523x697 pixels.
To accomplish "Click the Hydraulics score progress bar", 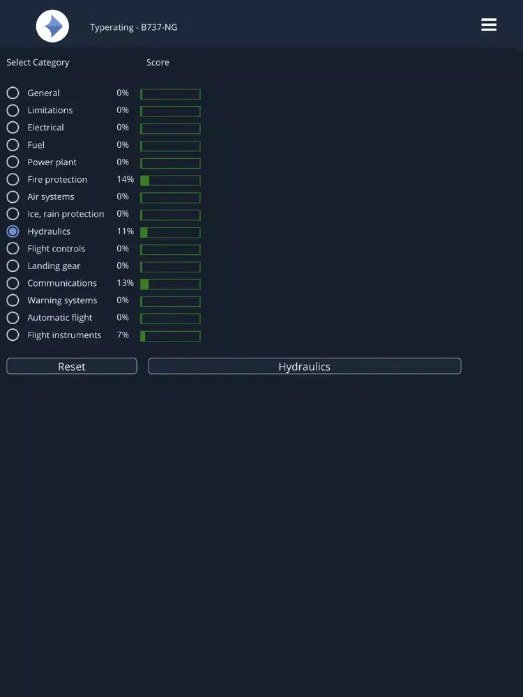I will pyautogui.click(x=170, y=233).
